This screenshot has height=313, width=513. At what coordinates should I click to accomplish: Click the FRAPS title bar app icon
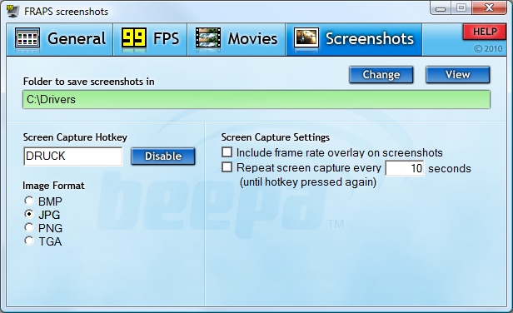tap(12, 11)
